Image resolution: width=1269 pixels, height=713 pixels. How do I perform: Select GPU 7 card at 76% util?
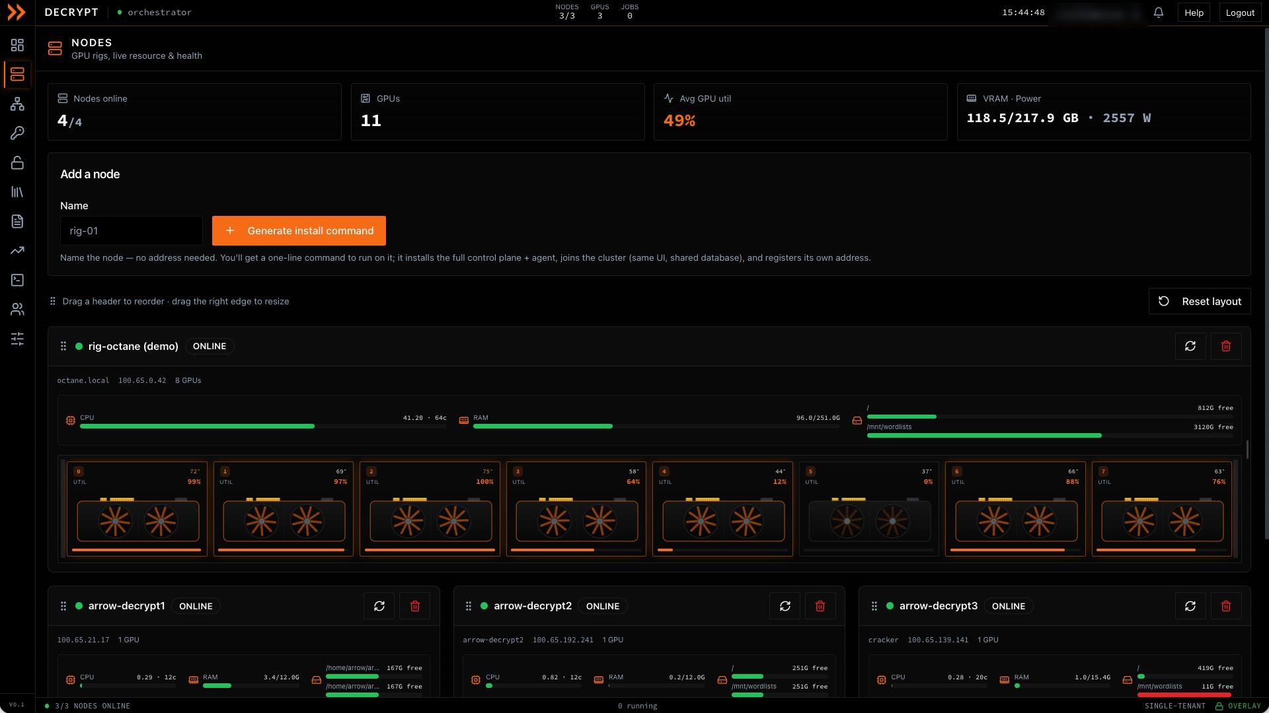pos(1162,509)
